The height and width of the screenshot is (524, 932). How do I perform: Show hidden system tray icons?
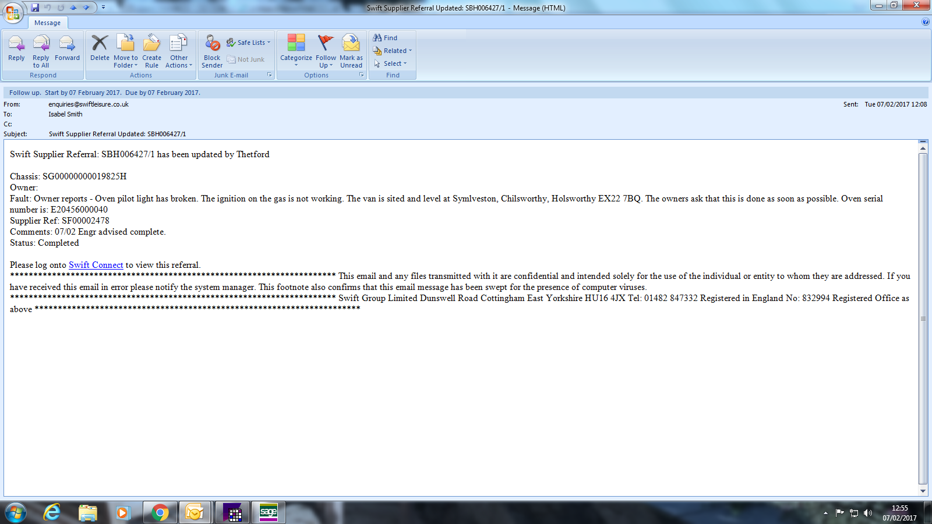point(825,513)
